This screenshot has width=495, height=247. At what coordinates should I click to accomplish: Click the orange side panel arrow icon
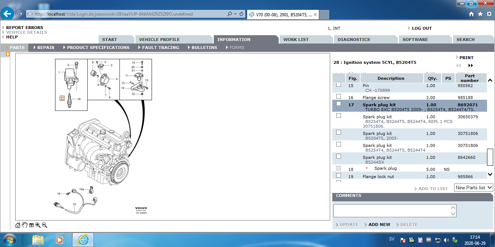(8, 54)
